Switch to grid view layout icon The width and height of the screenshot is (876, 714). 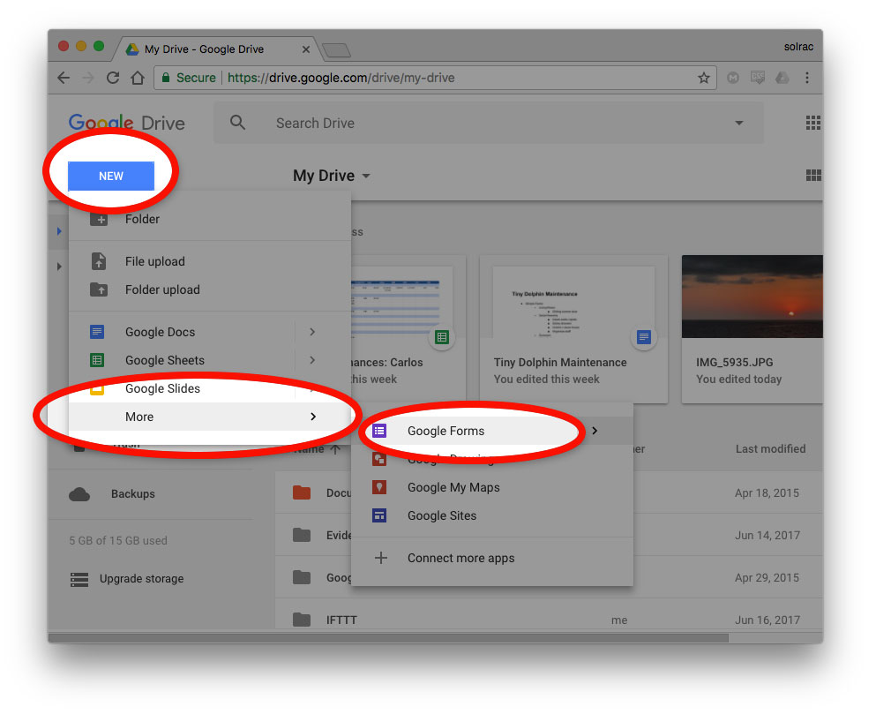pos(813,176)
